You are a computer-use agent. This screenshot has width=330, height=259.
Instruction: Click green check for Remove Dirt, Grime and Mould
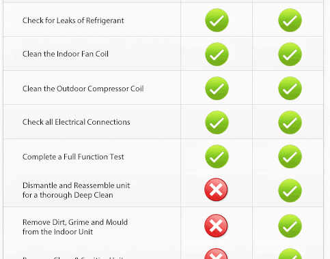click(290, 226)
